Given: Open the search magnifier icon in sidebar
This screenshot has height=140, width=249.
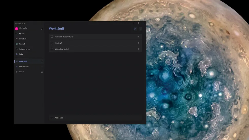Looking at the screenshot, I should pos(42,29).
